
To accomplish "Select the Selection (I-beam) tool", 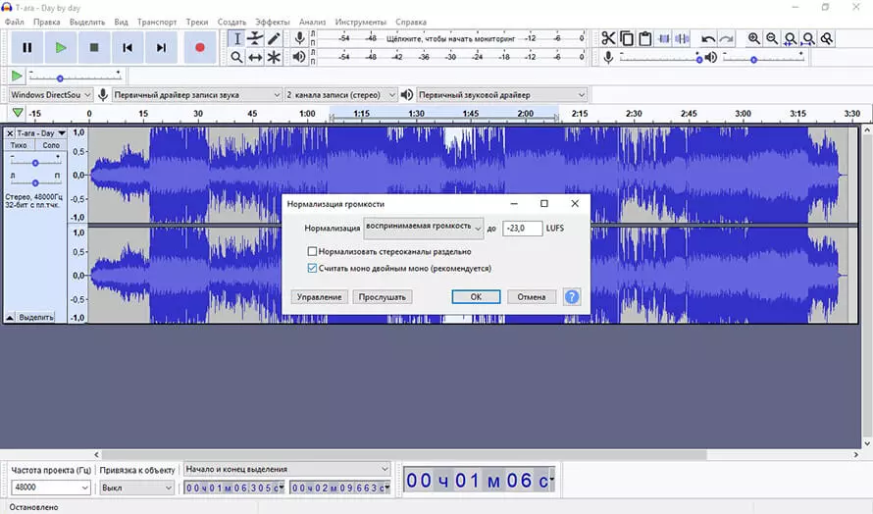I will tap(236, 38).
